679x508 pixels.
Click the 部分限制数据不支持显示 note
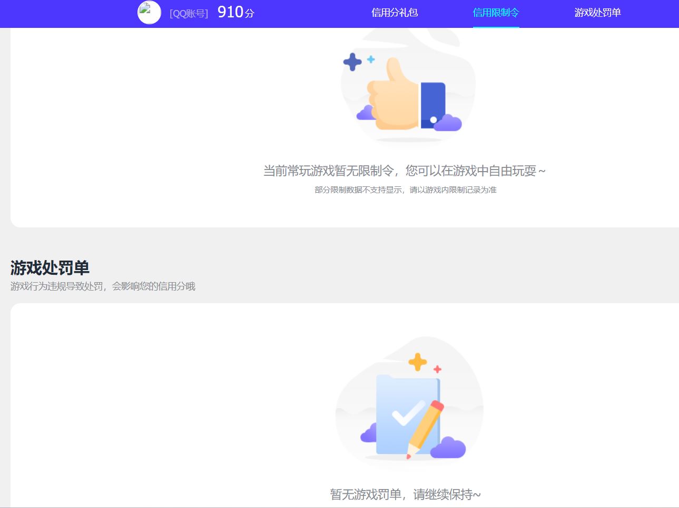pyautogui.click(x=405, y=190)
